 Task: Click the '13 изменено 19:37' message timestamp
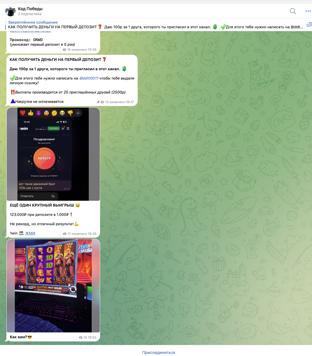click(x=117, y=102)
